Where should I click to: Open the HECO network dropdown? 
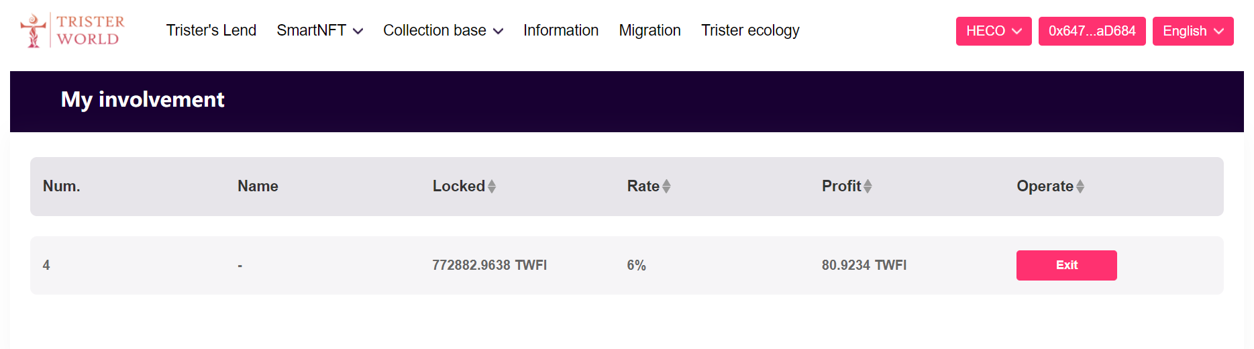[x=993, y=32]
